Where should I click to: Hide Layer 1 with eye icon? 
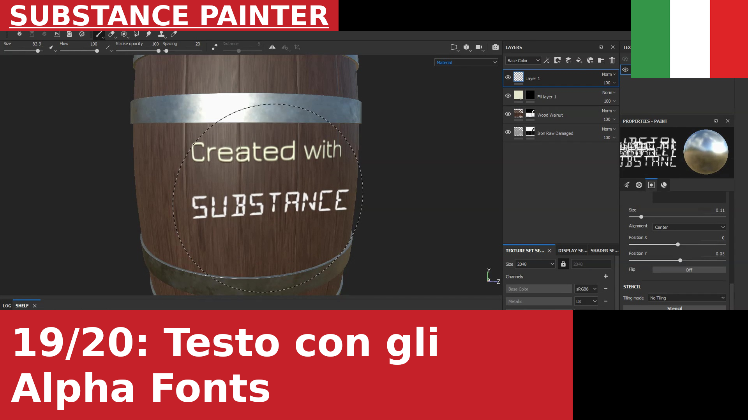pyautogui.click(x=508, y=77)
